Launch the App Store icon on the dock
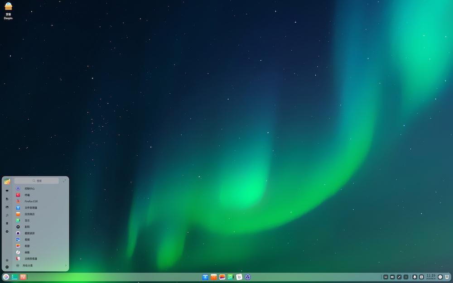 point(213,276)
